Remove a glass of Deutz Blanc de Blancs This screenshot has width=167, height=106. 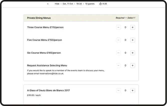118,90
